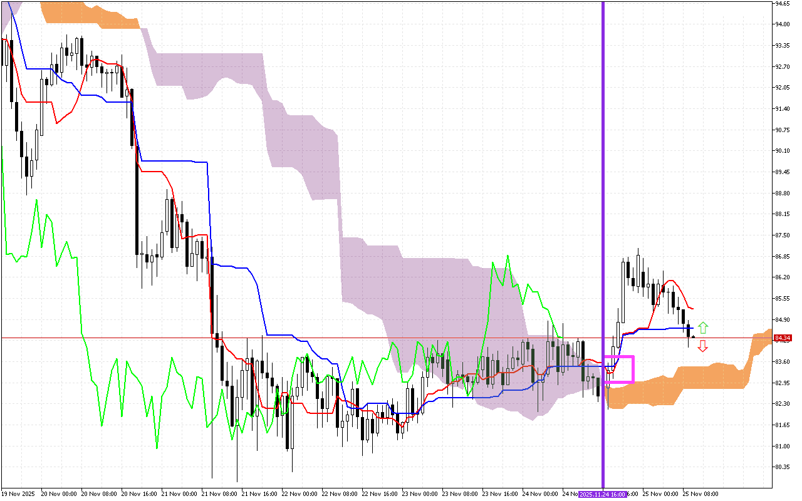Viewport: 802px width, 501px height.
Task: Click the red down arrow marker
Action: (703, 346)
